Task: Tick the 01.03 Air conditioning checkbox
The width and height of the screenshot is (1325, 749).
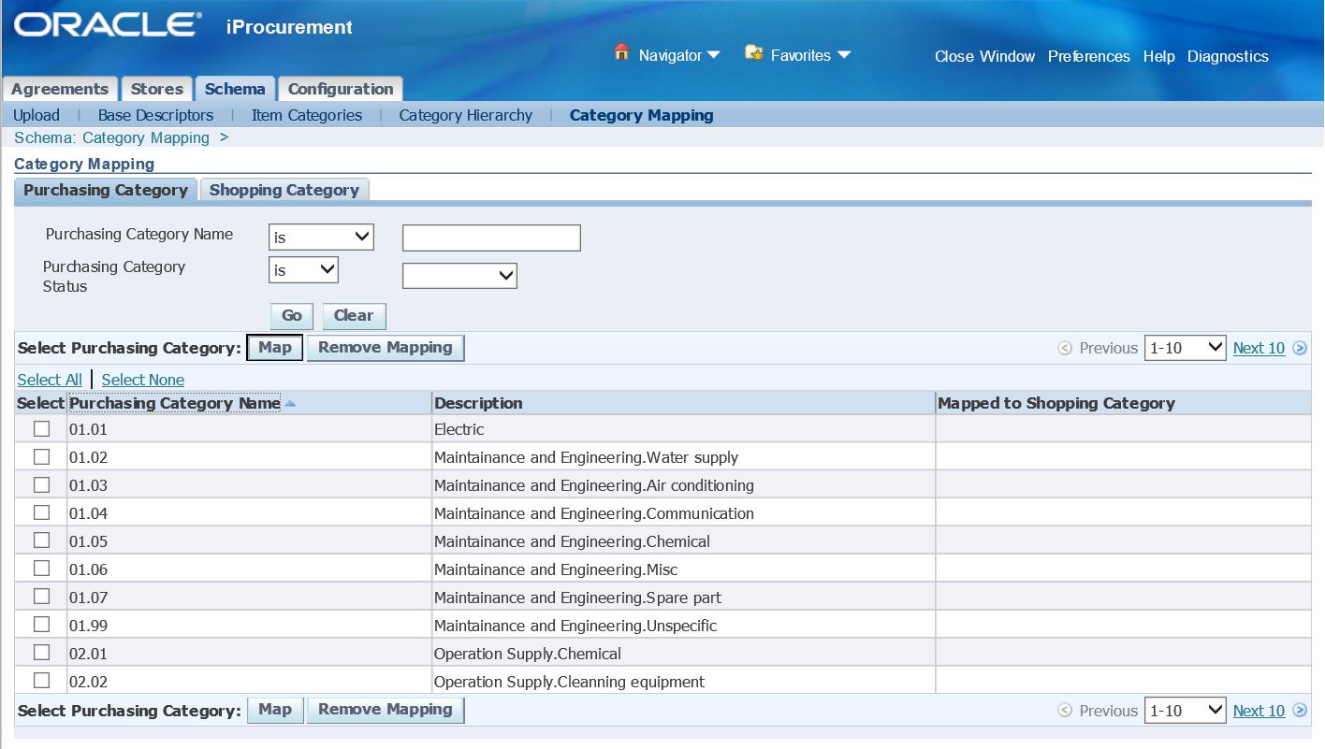Action: click(x=41, y=485)
